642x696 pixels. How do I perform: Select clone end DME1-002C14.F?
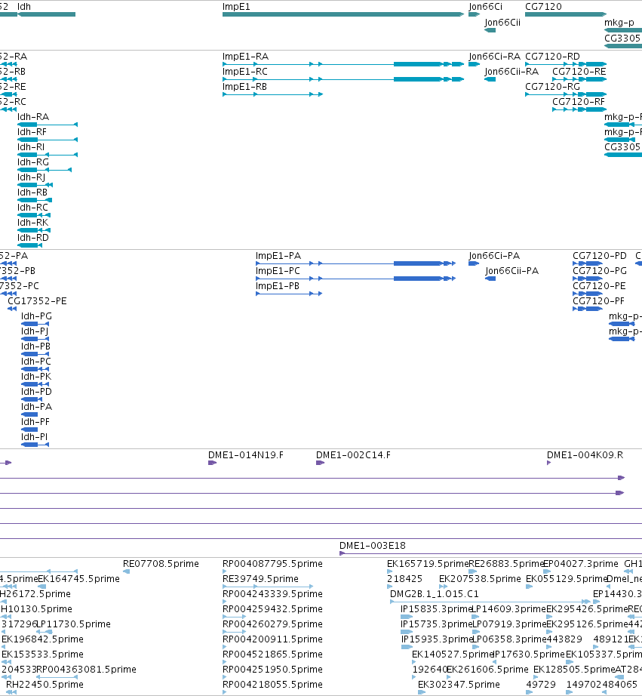321,463
